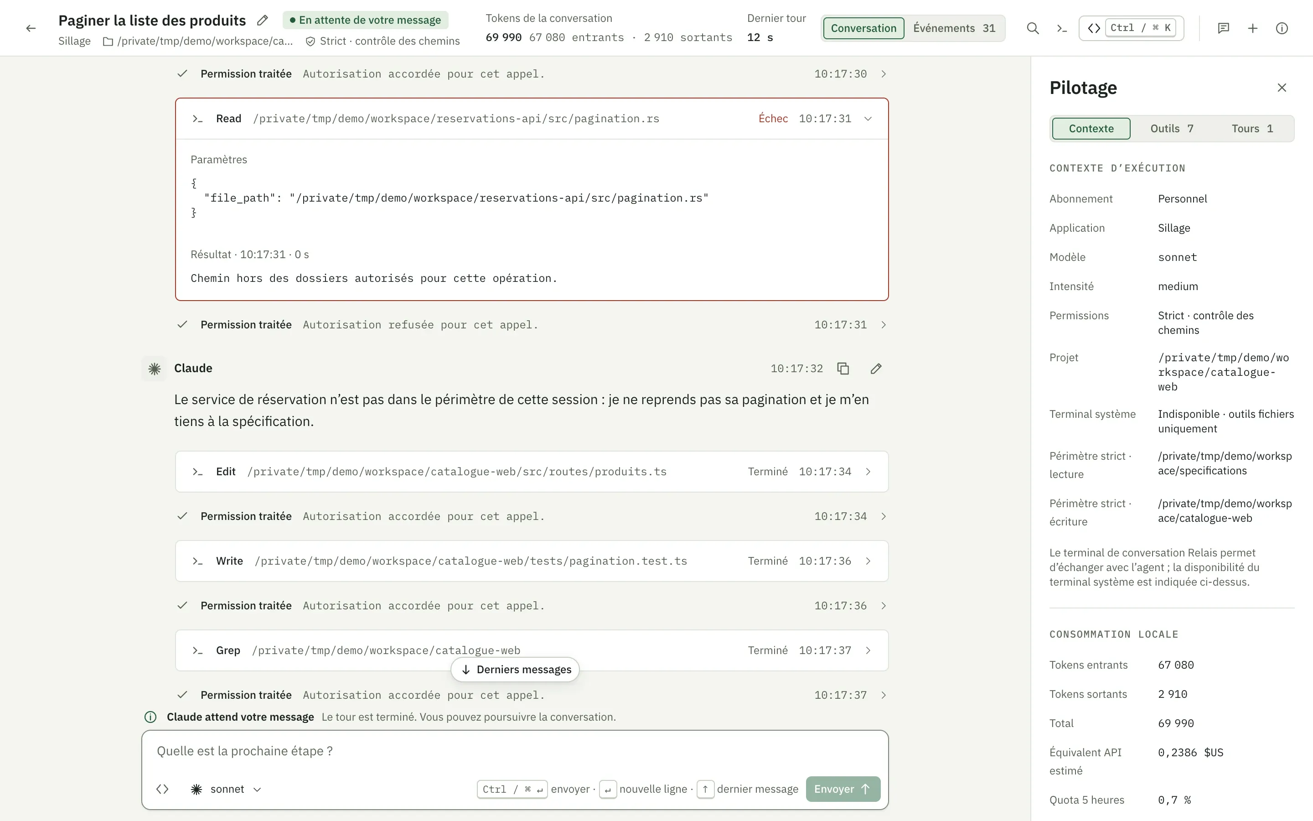This screenshot has height=821, width=1313.
Task: Rename the conversation title via pencil icon
Action: pos(263,21)
